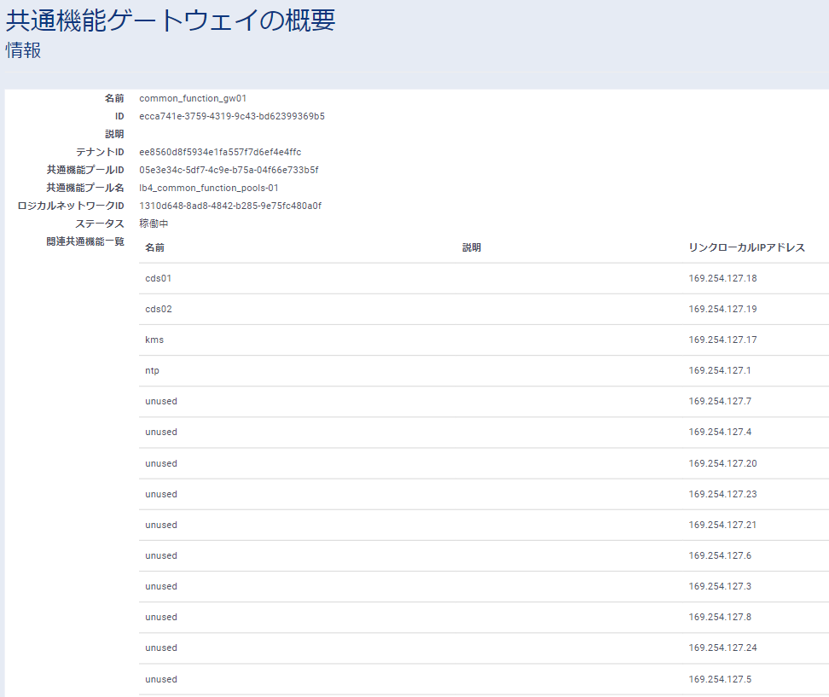Image resolution: width=829 pixels, height=697 pixels.
Task: Click the ロジカルネットワークID value starting 1310d648
Action: pyautogui.click(x=230, y=206)
